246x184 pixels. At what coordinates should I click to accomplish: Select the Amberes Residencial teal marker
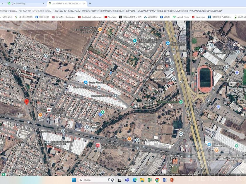point(135,41)
